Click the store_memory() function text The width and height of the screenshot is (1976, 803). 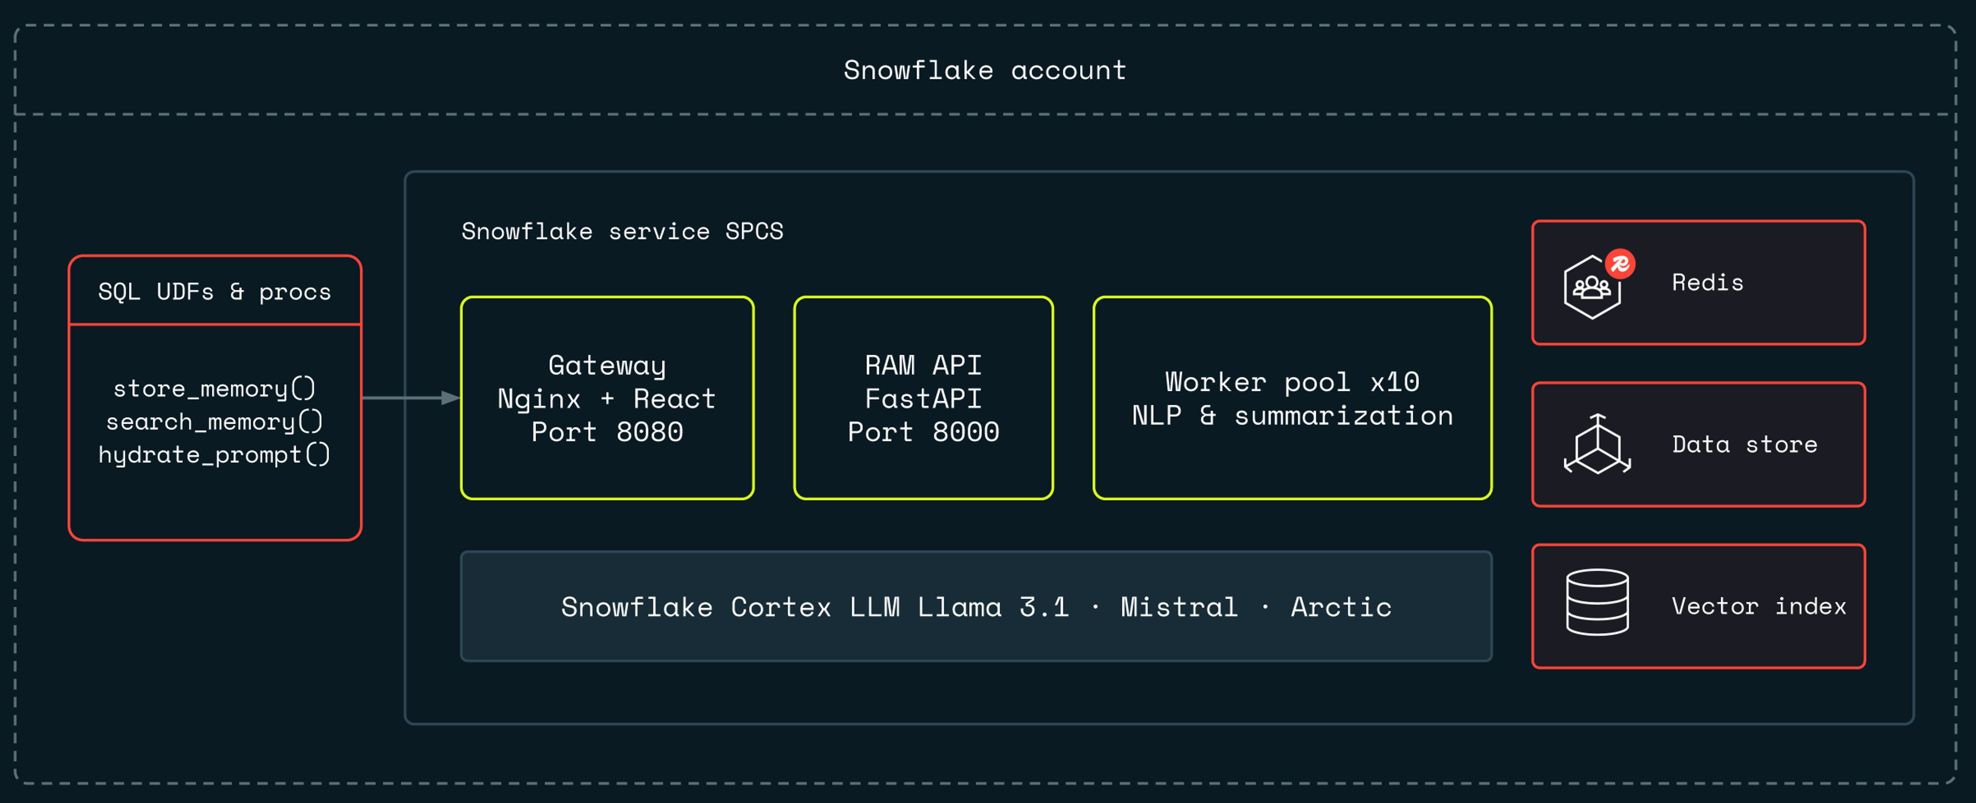tap(215, 388)
